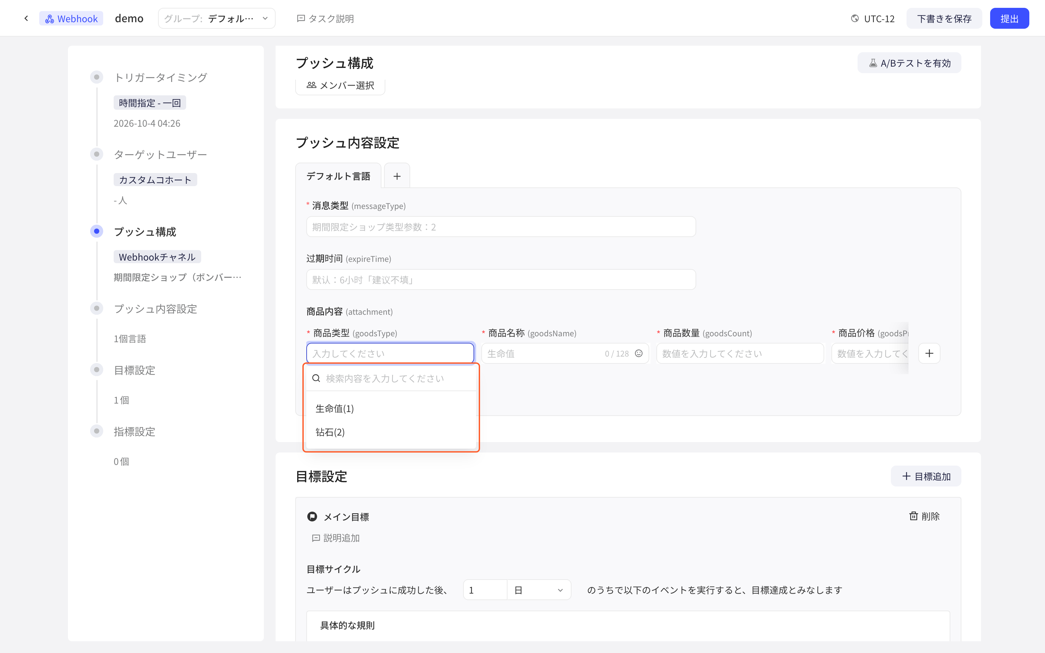Jump to 目標設定 sidebar step

134,370
